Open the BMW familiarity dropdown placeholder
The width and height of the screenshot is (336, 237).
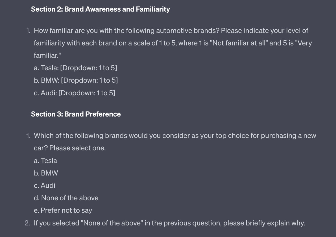pos(89,80)
